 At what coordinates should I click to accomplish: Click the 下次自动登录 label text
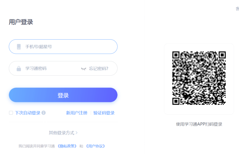coord(28,113)
